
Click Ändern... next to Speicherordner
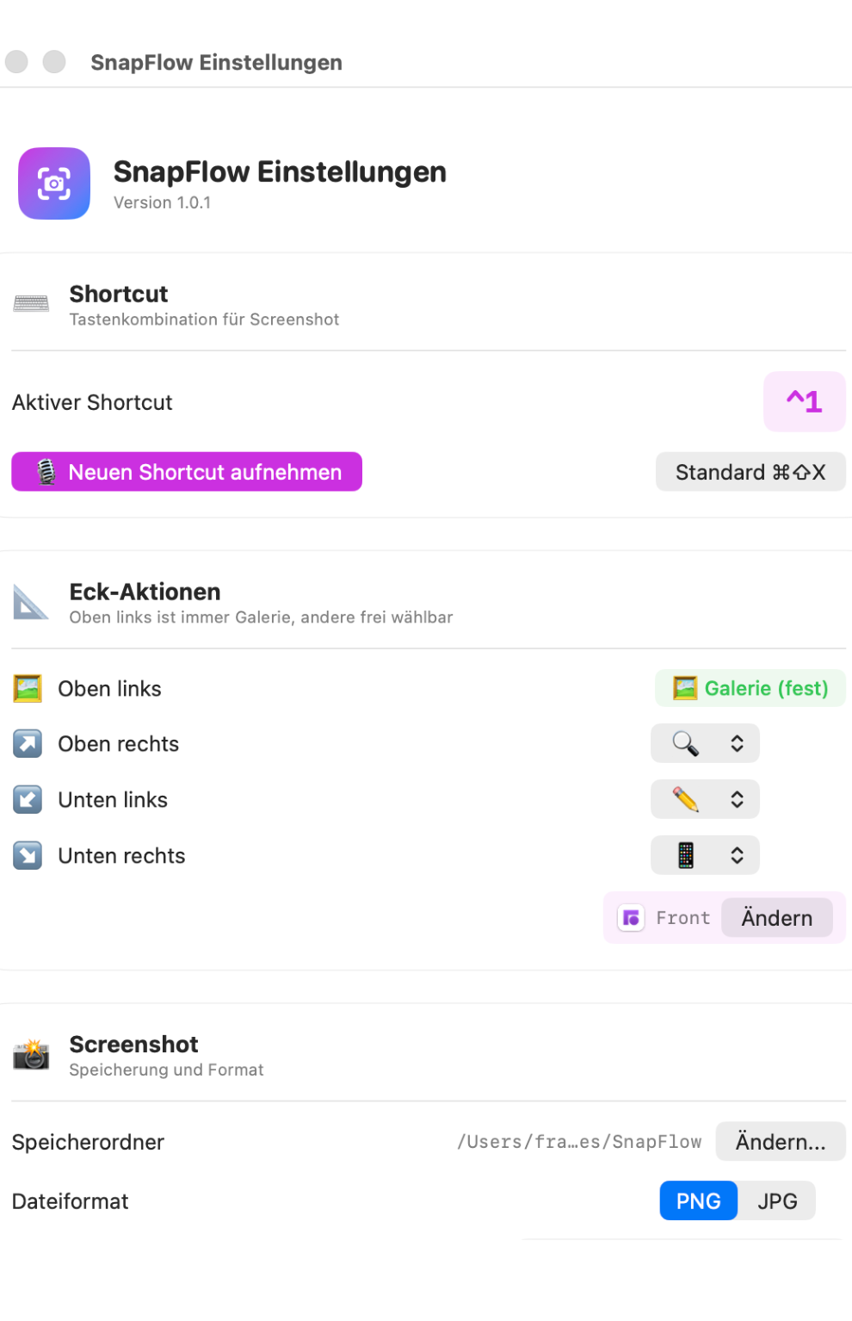pos(780,1141)
